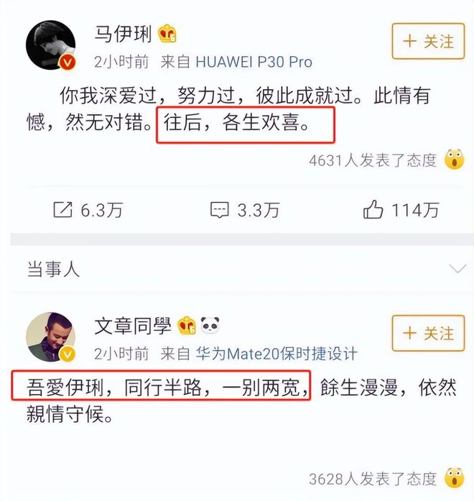This screenshot has height=501, width=474.
Task: View 3628人发表了态度 reactions list
Action: click(x=373, y=479)
